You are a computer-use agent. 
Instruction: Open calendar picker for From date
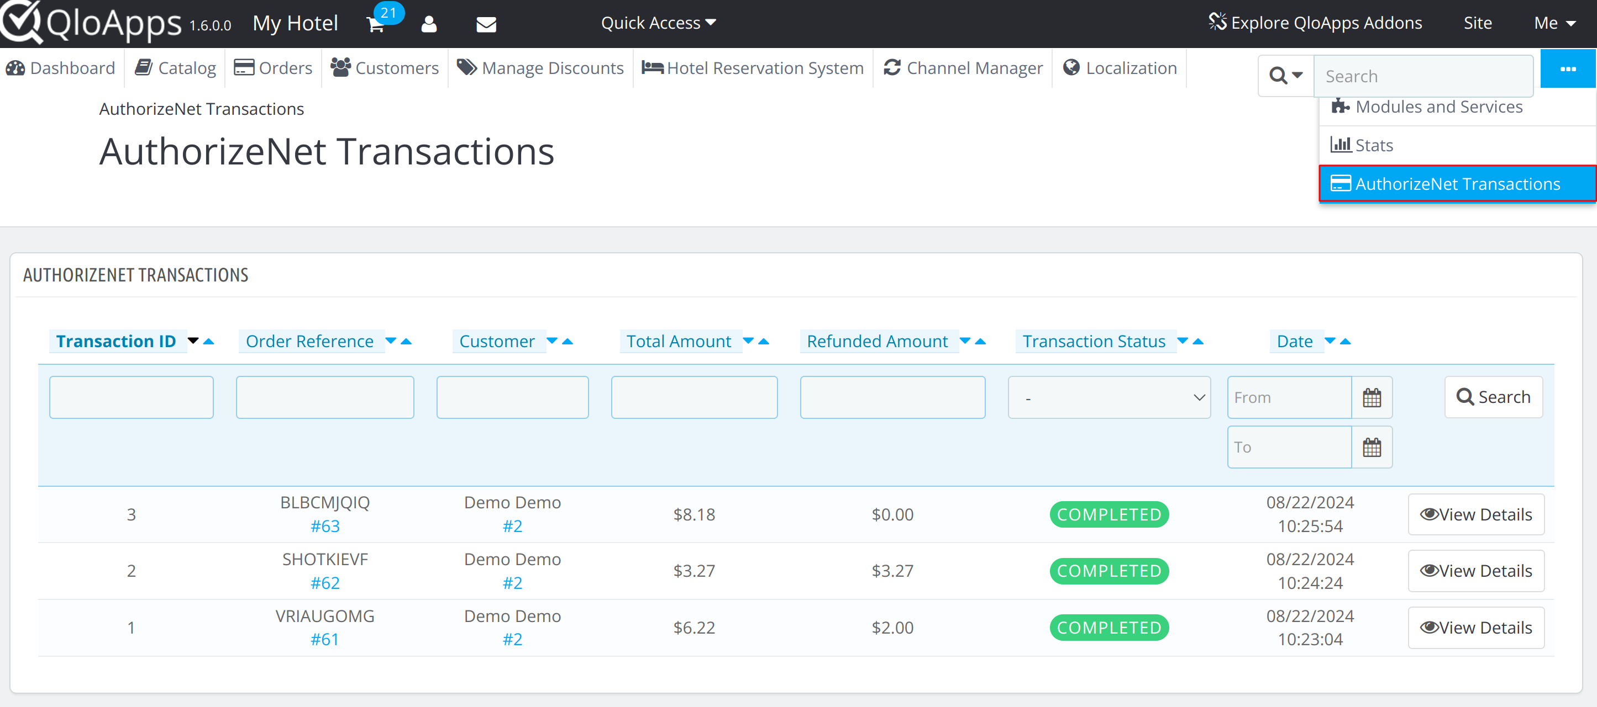point(1372,397)
